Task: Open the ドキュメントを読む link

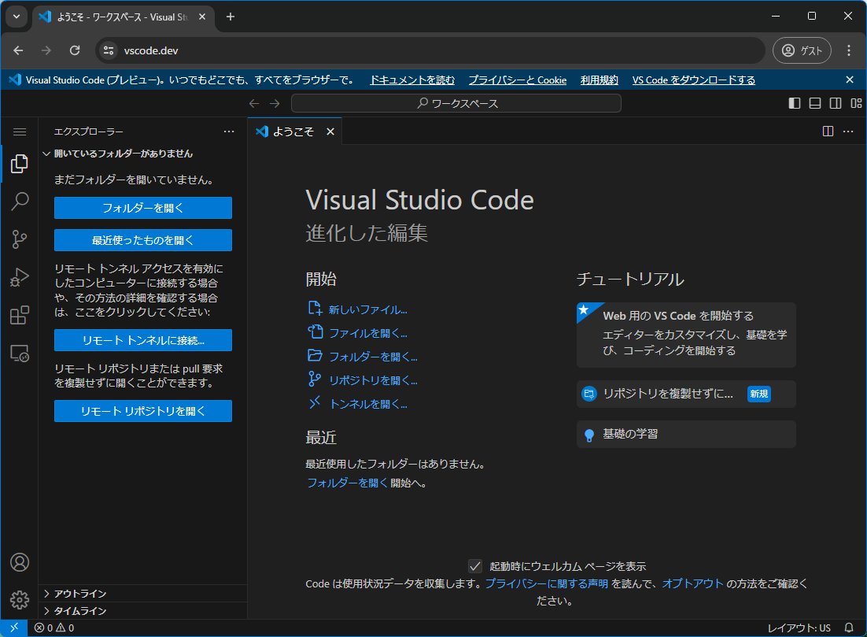Action: pos(412,80)
